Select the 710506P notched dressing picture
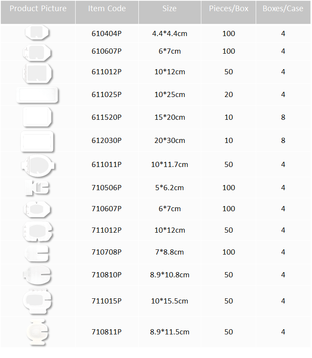The height and width of the screenshot is (358, 312). point(37,188)
